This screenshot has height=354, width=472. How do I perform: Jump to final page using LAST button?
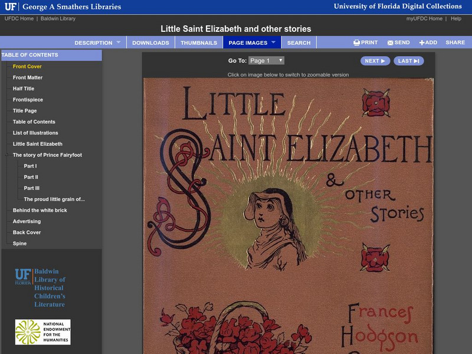point(409,60)
